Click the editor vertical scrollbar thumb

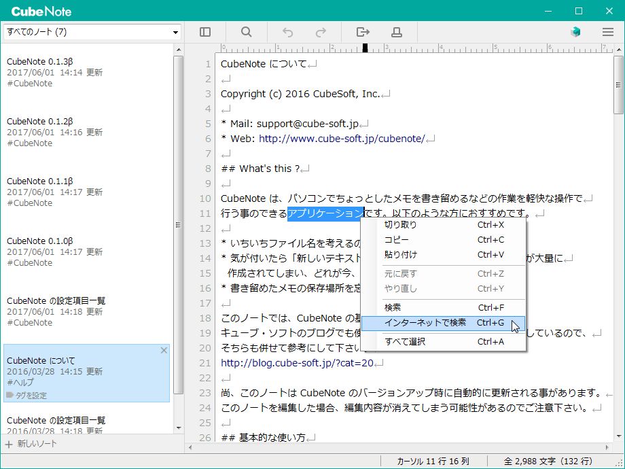pos(618,85)
